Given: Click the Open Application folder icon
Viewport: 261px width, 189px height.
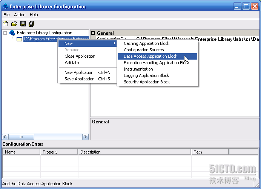Looking at the screenshot, I should pos(14,24).
